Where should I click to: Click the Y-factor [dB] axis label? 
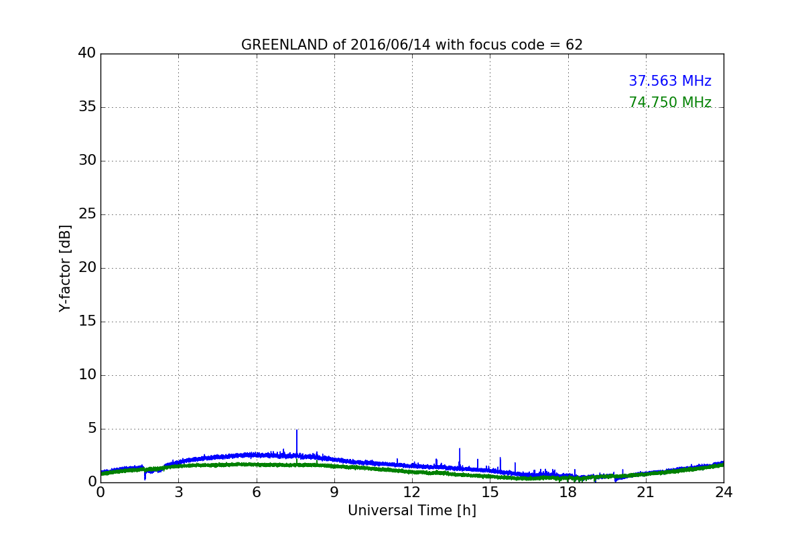65,268
